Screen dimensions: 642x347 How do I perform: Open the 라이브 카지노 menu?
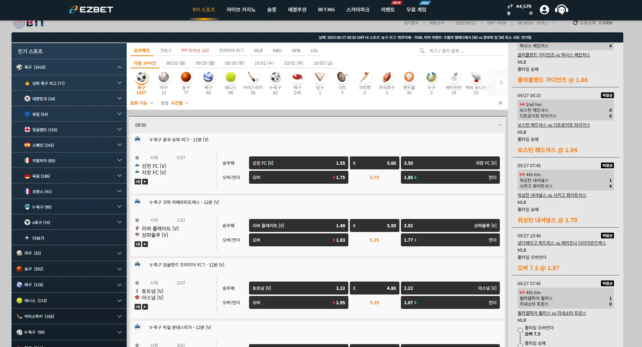[x=241, y=10]
